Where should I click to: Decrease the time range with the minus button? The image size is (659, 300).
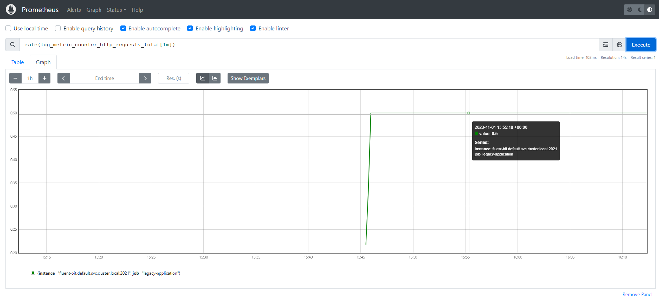(15, 78)
